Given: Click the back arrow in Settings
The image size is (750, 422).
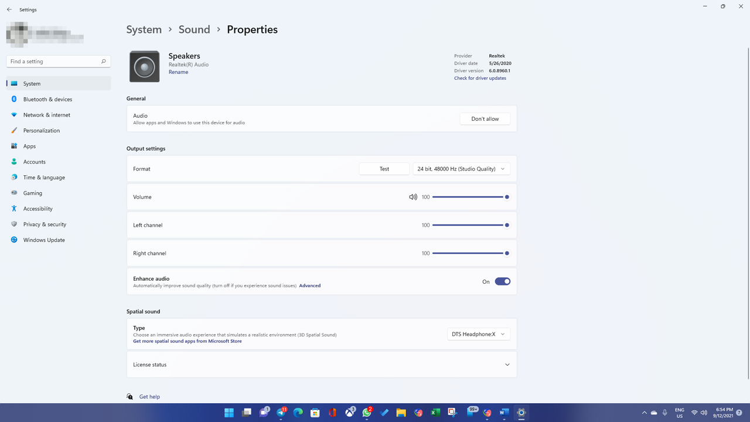Looking at the screenshot, I should pyautogui.click(x=9, y=9).
